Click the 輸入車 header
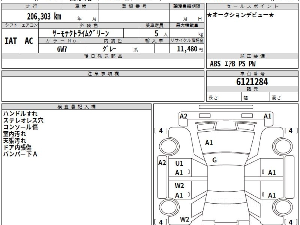The image size is (300, 225). 154,41
